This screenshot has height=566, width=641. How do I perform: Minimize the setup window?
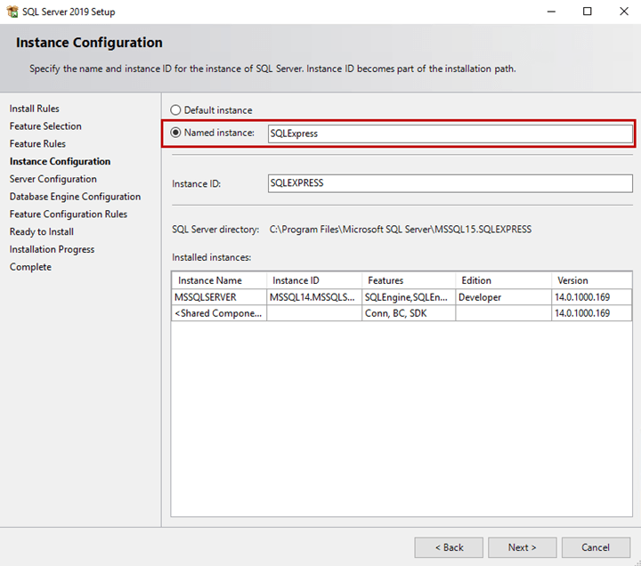click(551, 12)
